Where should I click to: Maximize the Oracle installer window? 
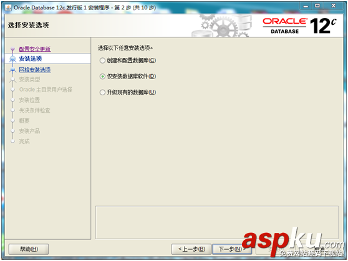[317, 6]
